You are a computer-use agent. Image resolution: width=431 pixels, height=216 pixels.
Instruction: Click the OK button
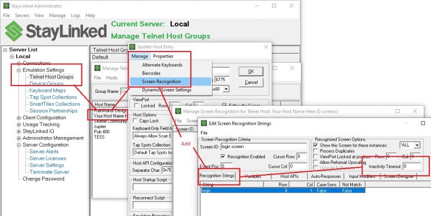(x=251, y=71)
